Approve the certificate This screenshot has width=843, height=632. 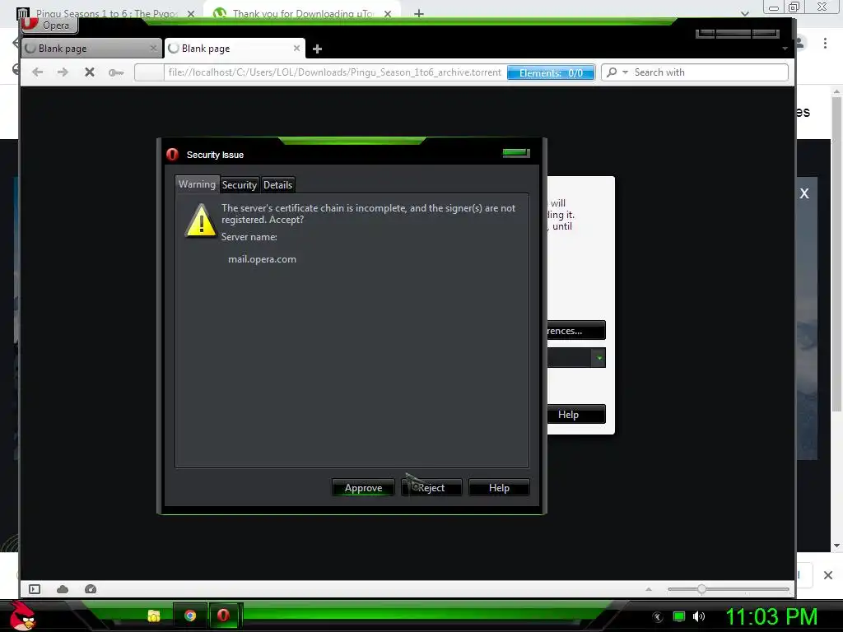(x=363, y=488)
